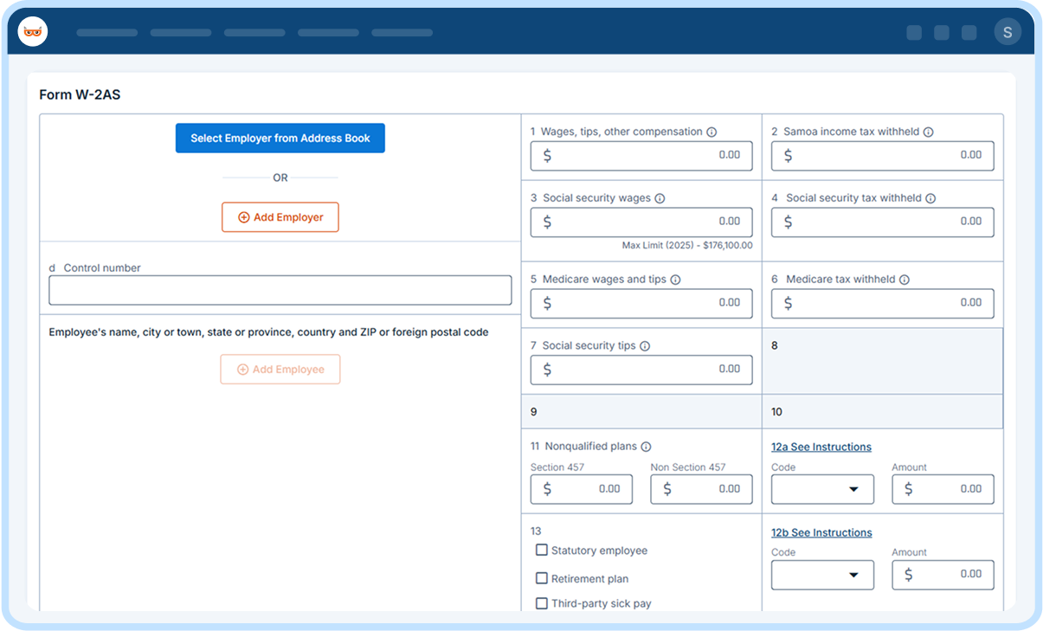
Task: Open the 12b Code dropdown
Action: coord(822,575)
